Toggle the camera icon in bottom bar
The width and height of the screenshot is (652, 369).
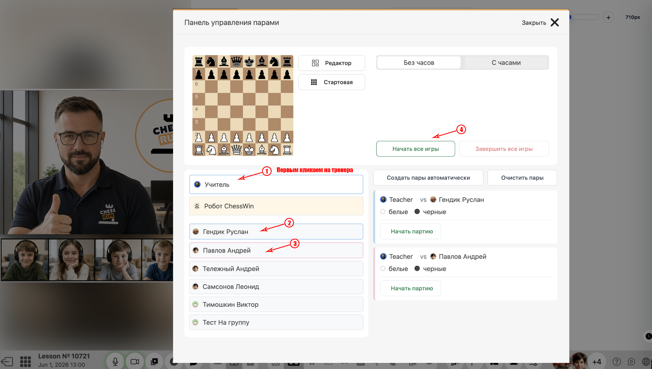click(x=135, y=361)
